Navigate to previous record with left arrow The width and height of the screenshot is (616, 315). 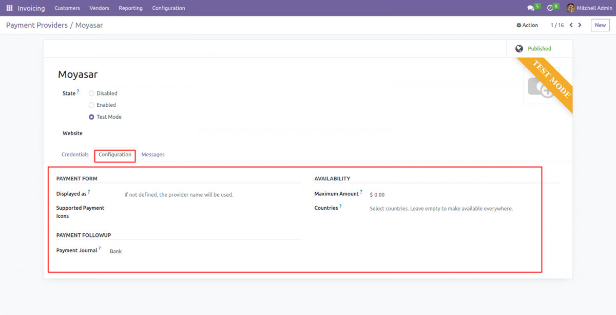pyautogui.click(x=570, y=25)
